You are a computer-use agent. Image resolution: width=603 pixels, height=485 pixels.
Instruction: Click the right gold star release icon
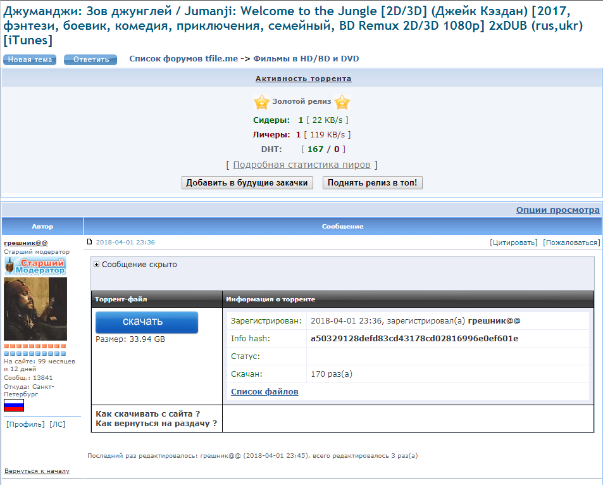pos(342,103)
